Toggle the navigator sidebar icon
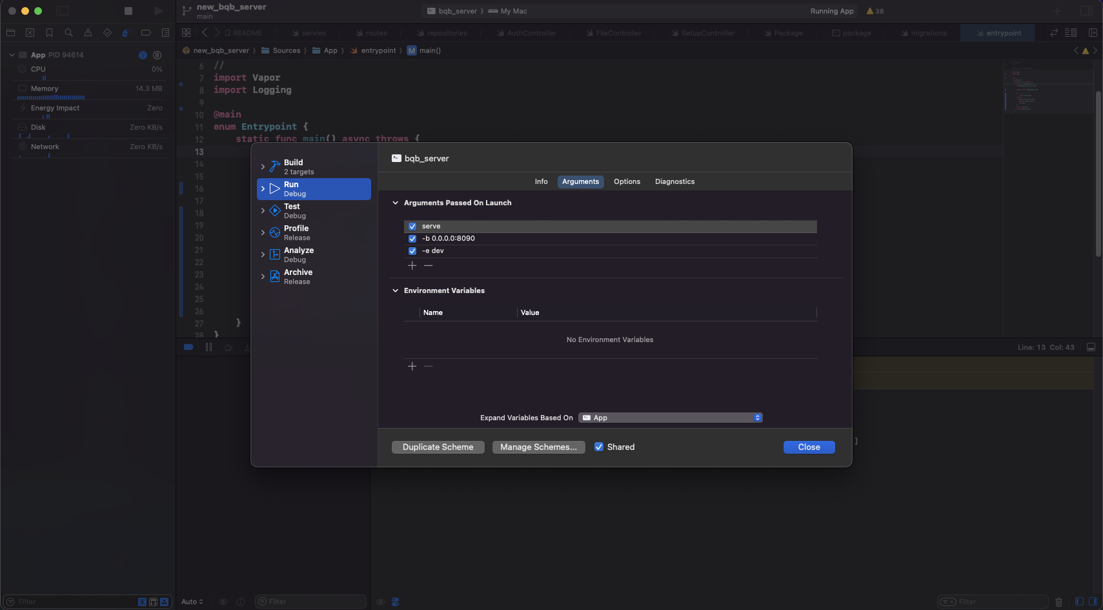 63,11
